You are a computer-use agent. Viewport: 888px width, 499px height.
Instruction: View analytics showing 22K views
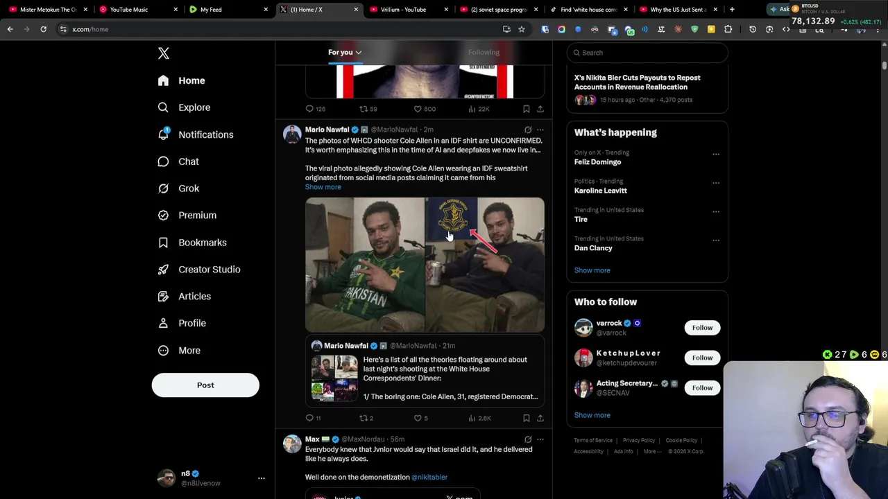pos(479,109)
